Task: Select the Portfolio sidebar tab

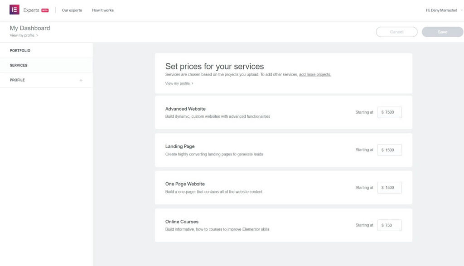Action: [x=20, y=51]
